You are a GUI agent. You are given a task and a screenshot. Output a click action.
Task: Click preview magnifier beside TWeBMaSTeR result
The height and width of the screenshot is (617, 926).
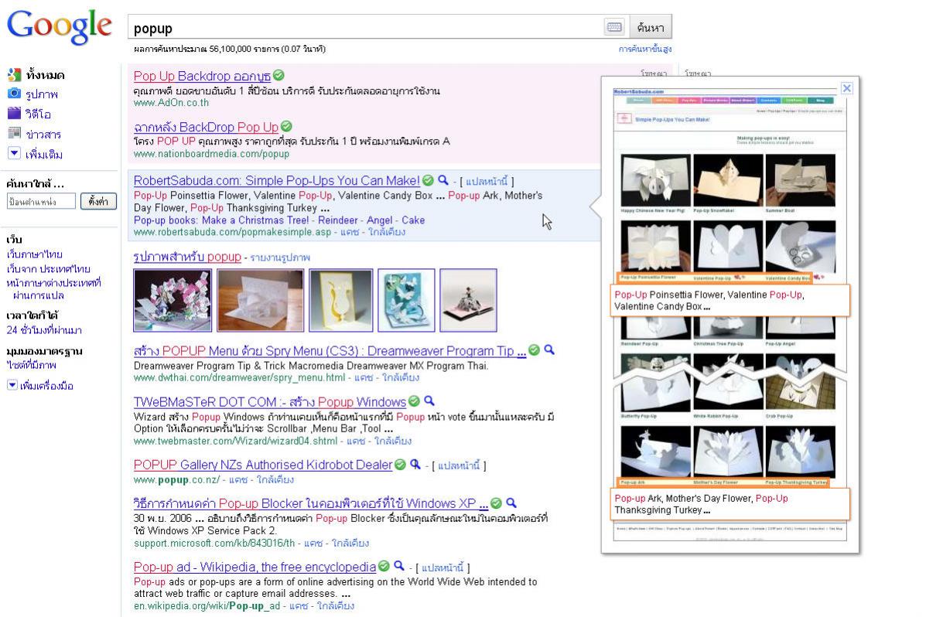click(429, 401)
